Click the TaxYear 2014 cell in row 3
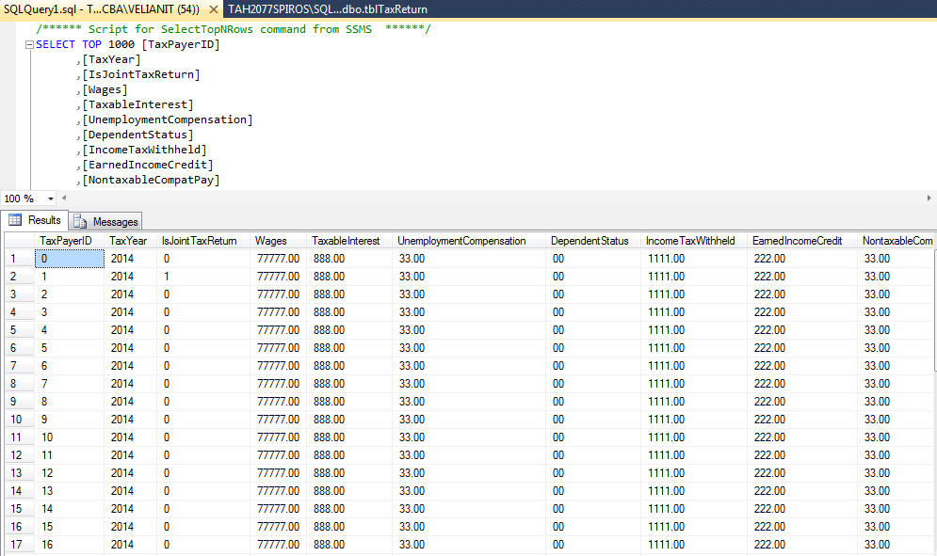 click(x=130, y=294)
